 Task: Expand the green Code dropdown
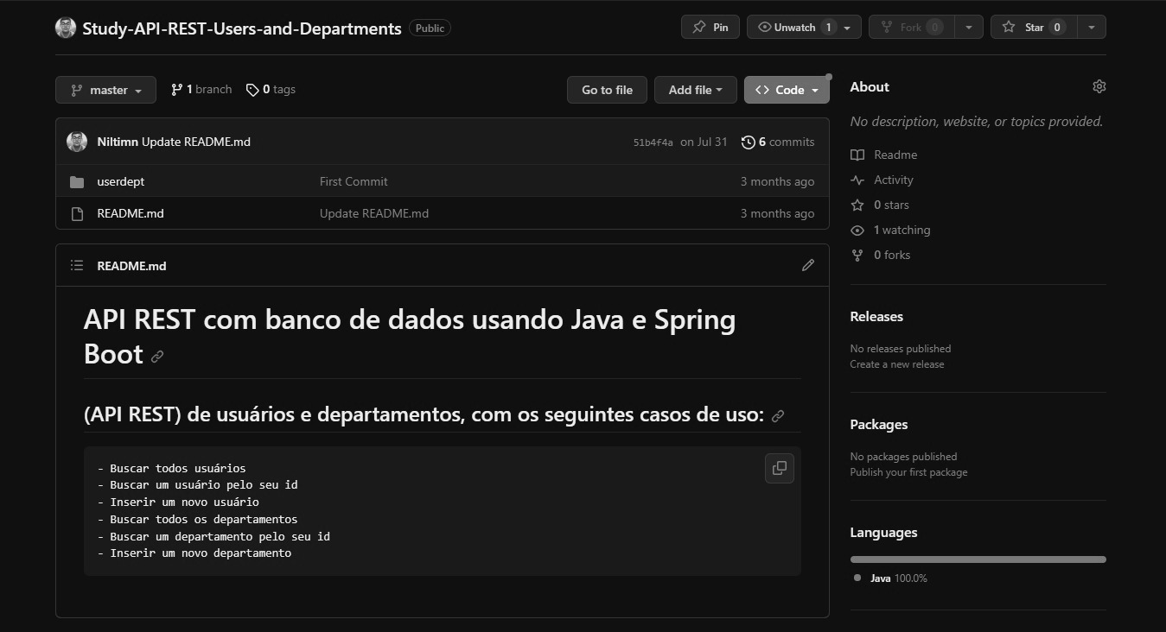tap(786, 90)
